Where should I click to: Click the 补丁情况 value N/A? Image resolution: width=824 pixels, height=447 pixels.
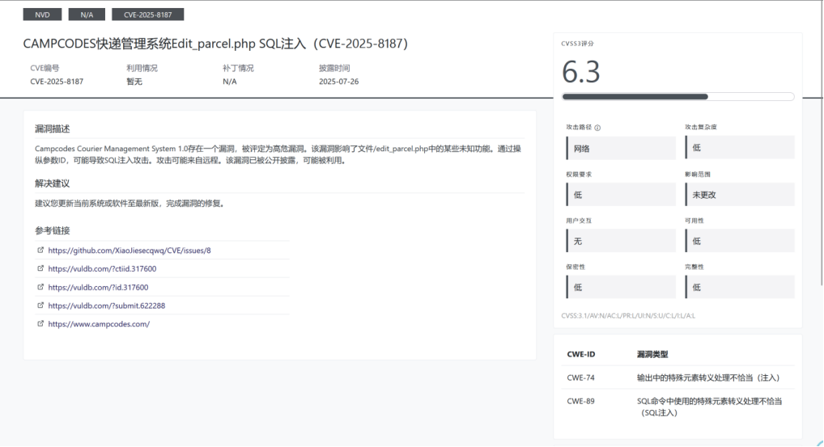pyautogui.click(x=230, y=82)
